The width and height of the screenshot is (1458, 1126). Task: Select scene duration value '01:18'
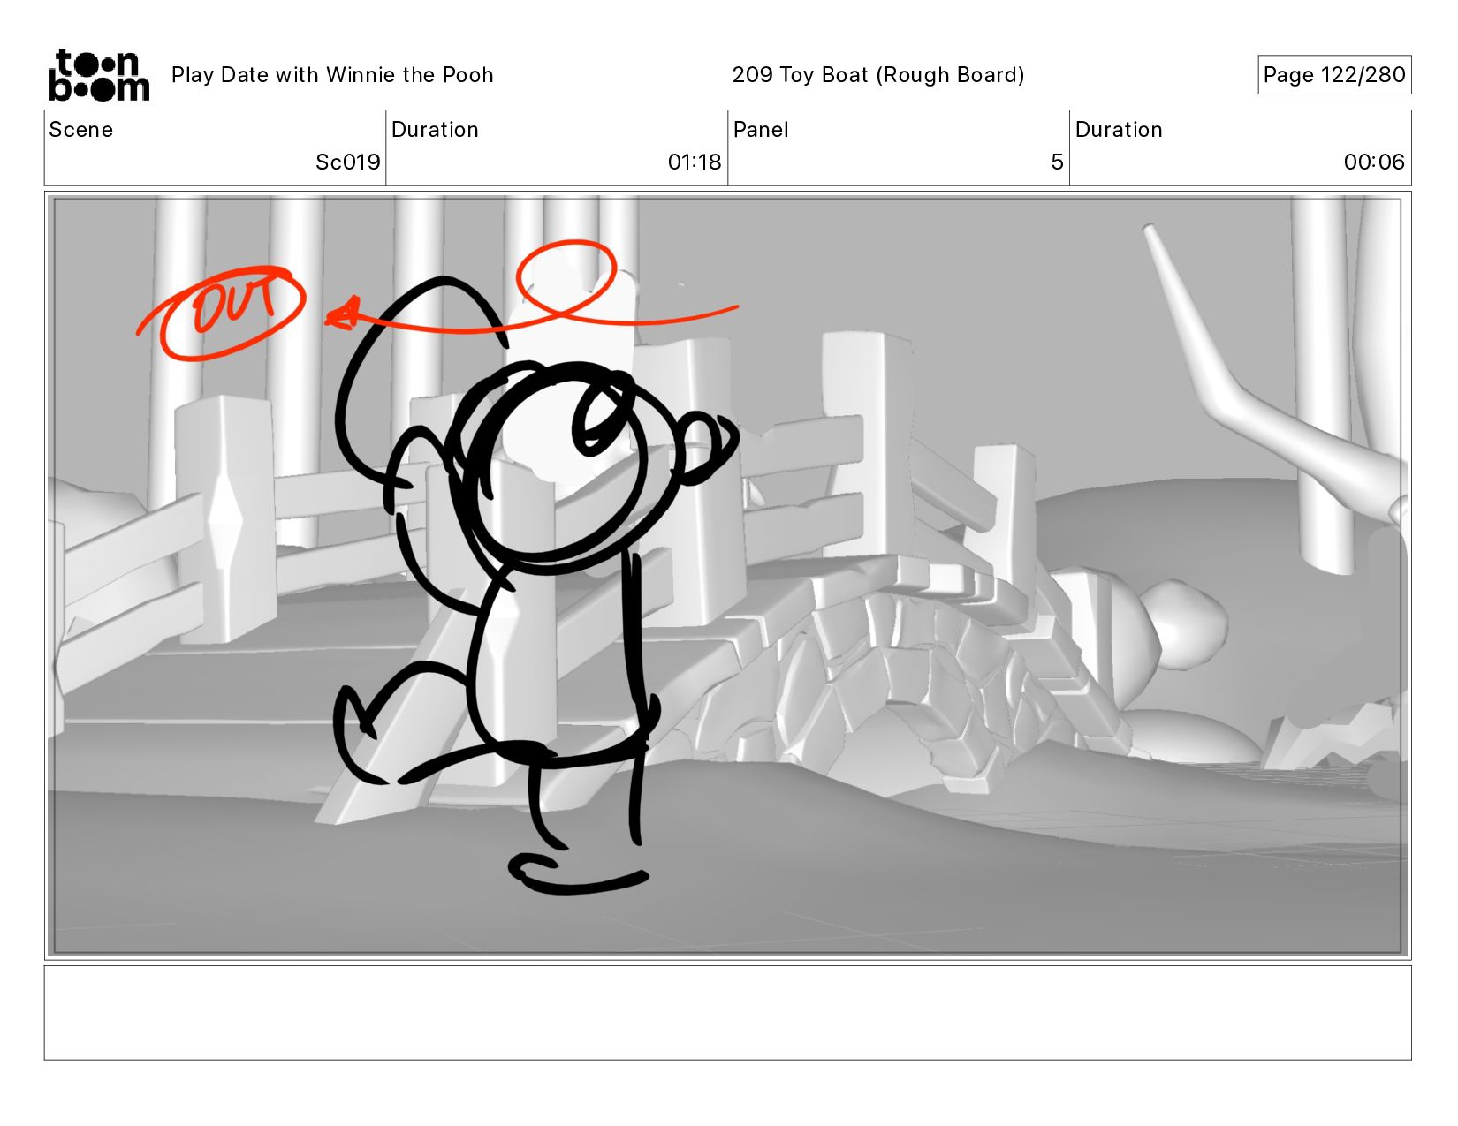(695, 162)
